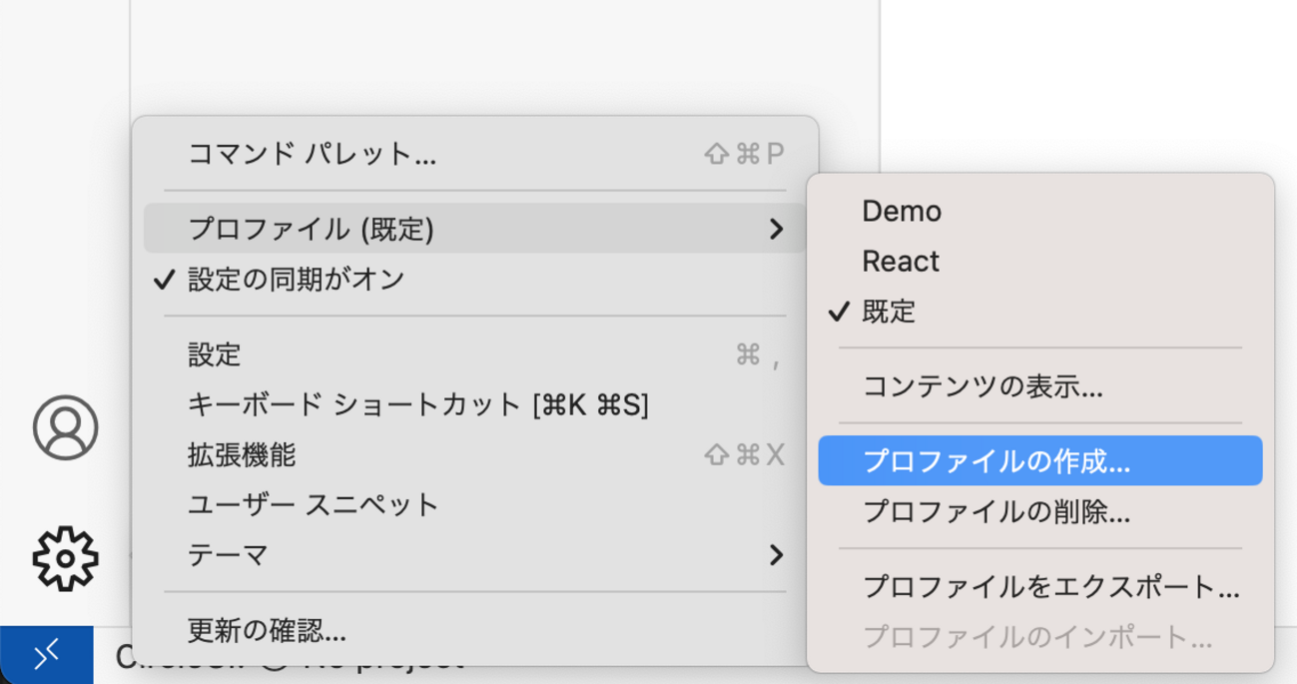Select プロファイルの作成... option

(x=996, y=461)
